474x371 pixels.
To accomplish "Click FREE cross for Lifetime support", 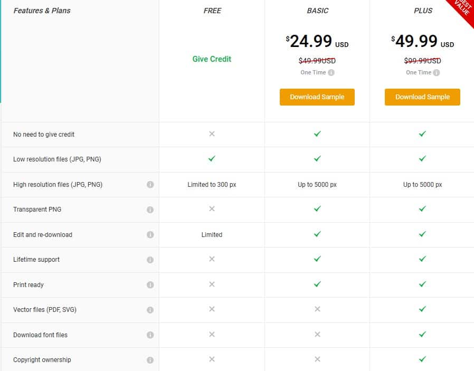I will coord(212,259).
